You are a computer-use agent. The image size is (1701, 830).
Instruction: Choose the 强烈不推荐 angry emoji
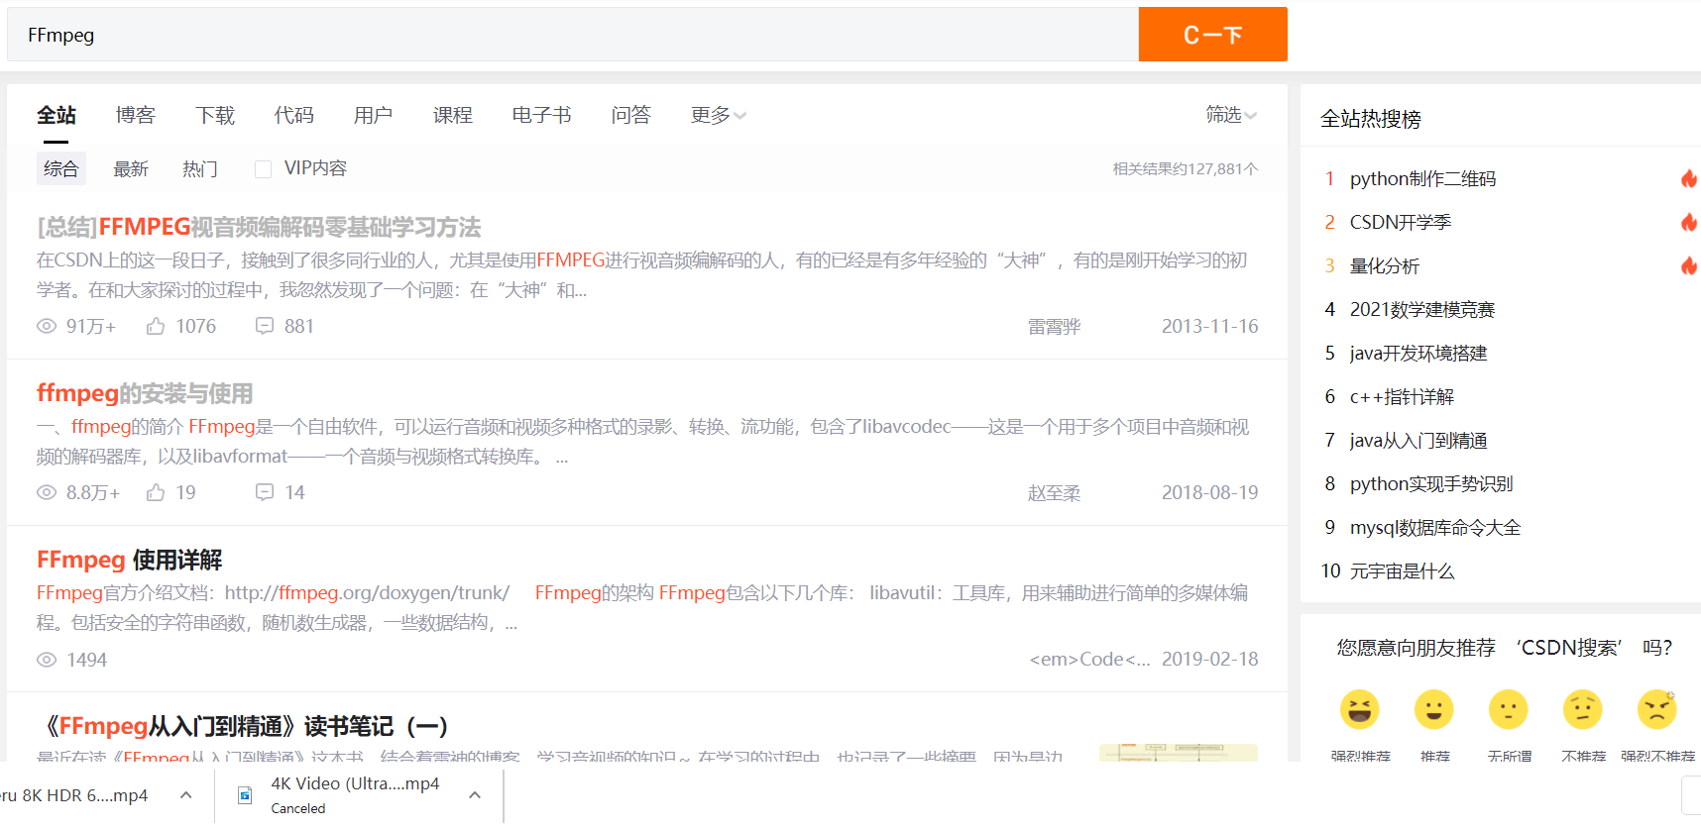click(x=1657, y=709)
